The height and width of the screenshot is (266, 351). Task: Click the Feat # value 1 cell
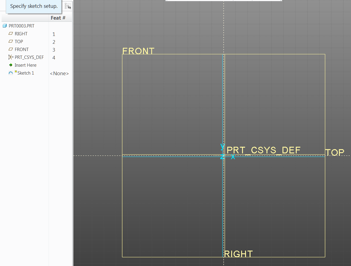[x=54, y=34]
